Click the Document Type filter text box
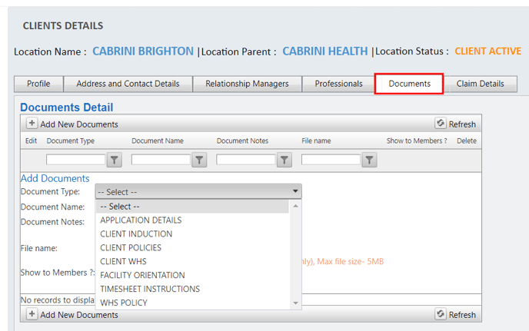Screen dimensions: 529x331 pos(75,160)
